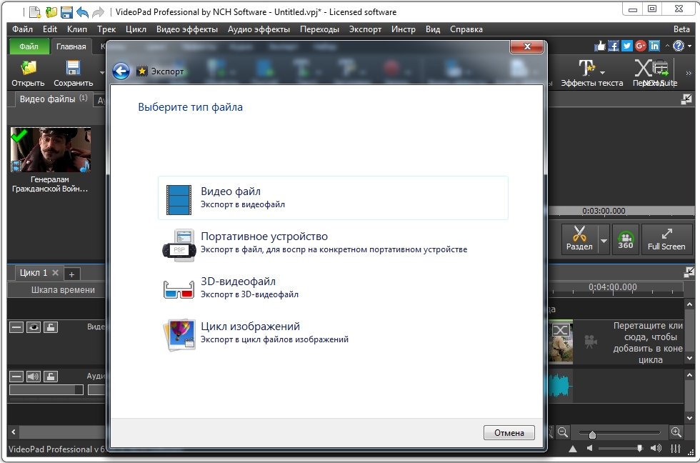
Task: Toggle the audio track lock icon
Action: coord(51,377)
